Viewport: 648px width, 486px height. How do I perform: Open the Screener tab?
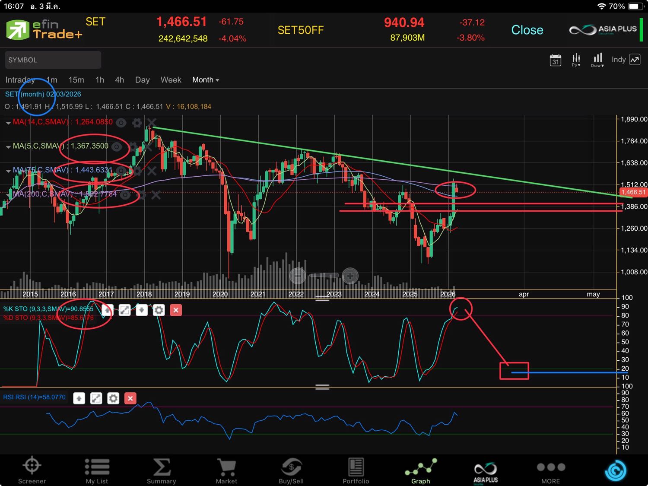[x=32, y=470]
